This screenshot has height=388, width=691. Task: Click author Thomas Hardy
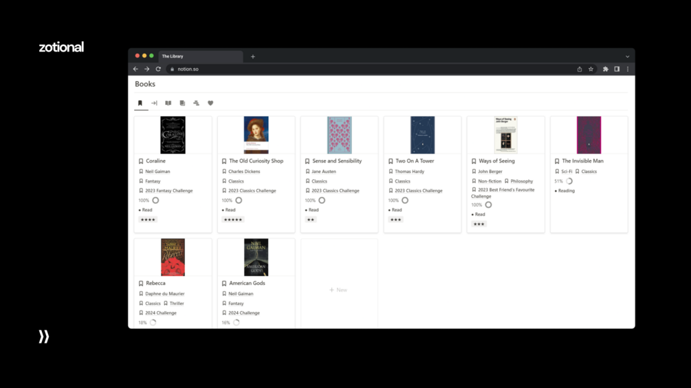pos(409,172)
